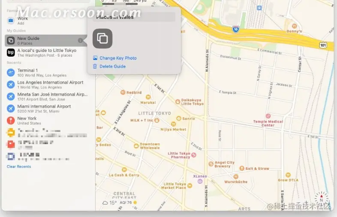
Task: Click the weather 15° cloud indicator
Action: click(x=110, y=202)
